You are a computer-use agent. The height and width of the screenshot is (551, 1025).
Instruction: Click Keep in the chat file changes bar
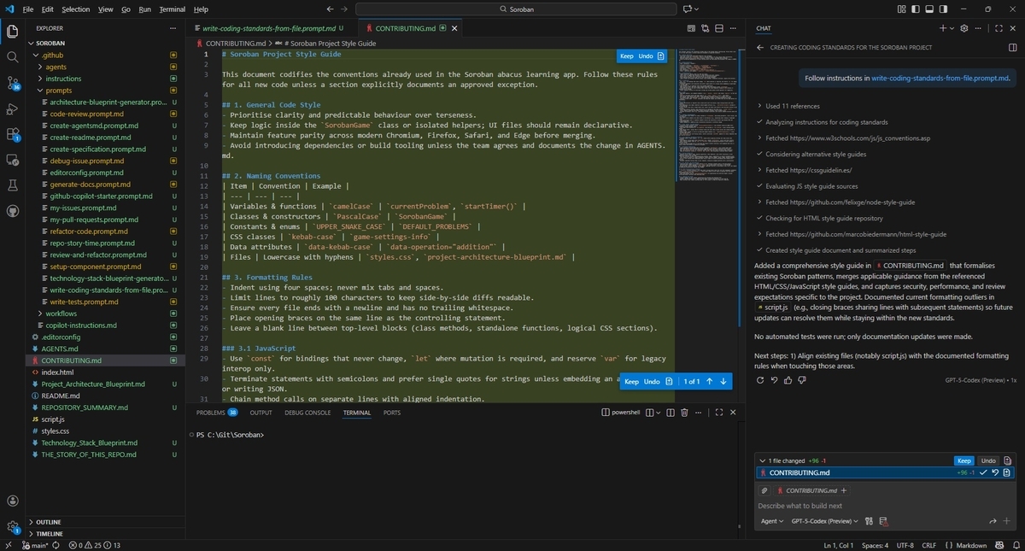(963, 460)
